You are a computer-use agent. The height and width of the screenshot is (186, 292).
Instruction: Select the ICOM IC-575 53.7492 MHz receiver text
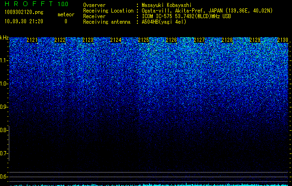click(186, 16)
